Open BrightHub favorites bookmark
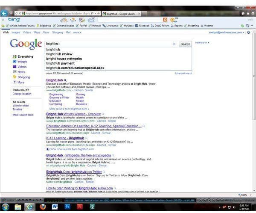The width and height of the screenshot is (256, 213). coord(44,26)
